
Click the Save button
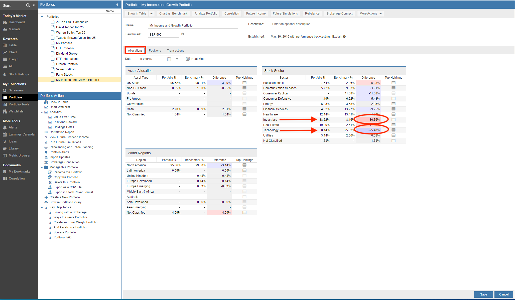pos(483,294)
